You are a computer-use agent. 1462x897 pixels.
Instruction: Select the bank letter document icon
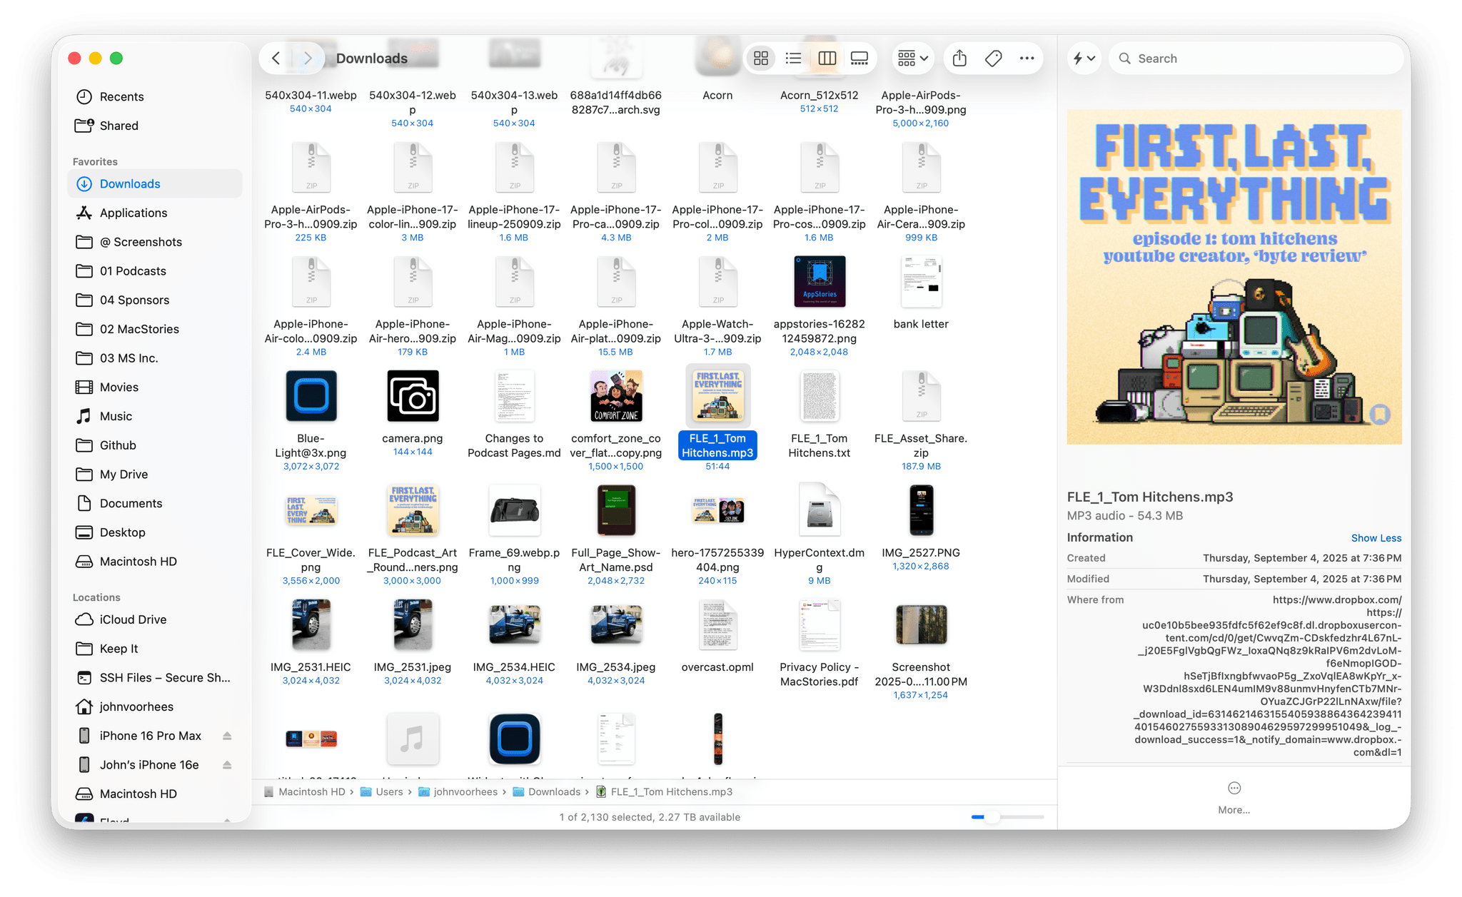[x=921, y=281]
